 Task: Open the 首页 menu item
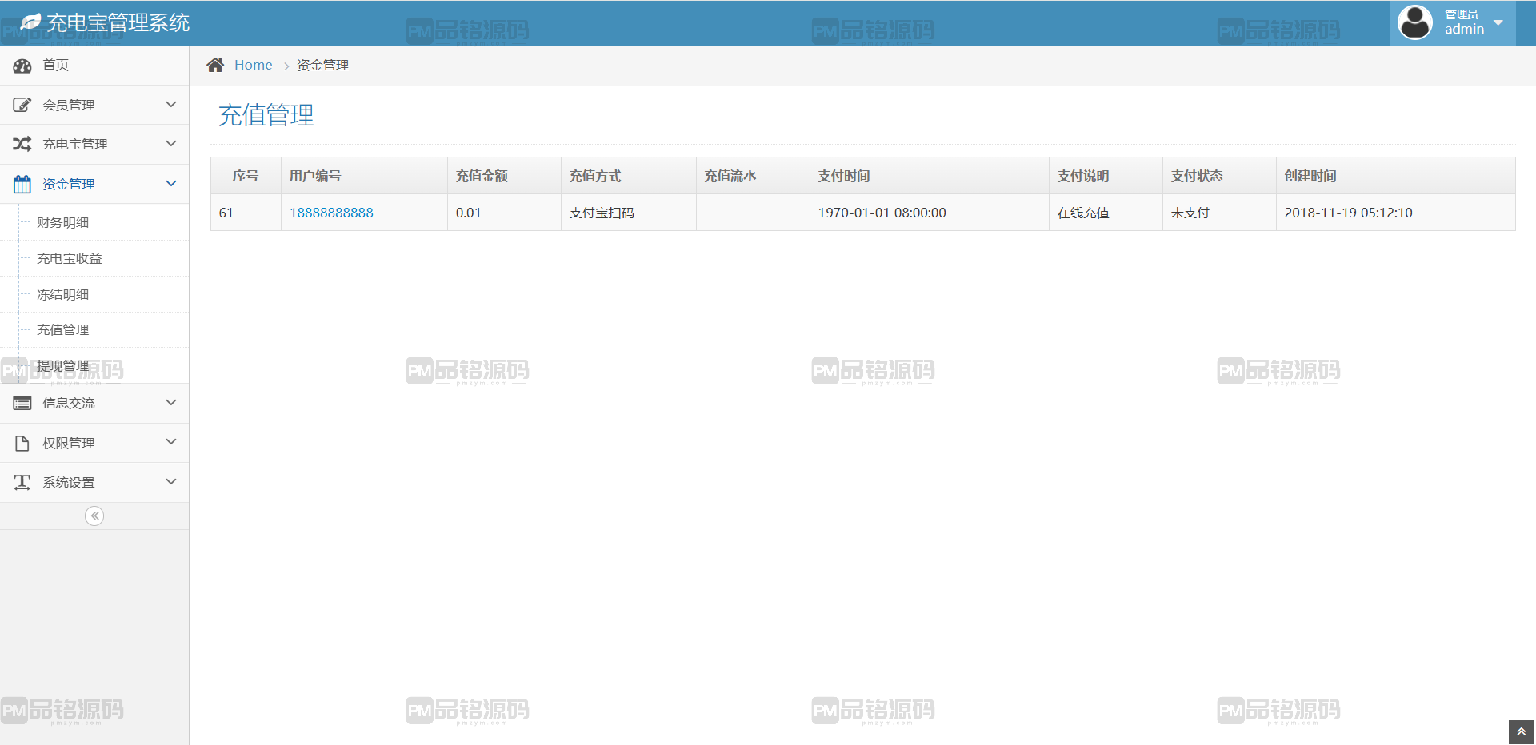(x=94, y=65)
